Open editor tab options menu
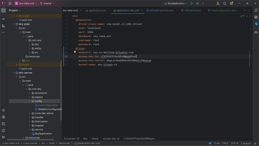The width and height of the screenshot is (259, 146). point(249,10)
